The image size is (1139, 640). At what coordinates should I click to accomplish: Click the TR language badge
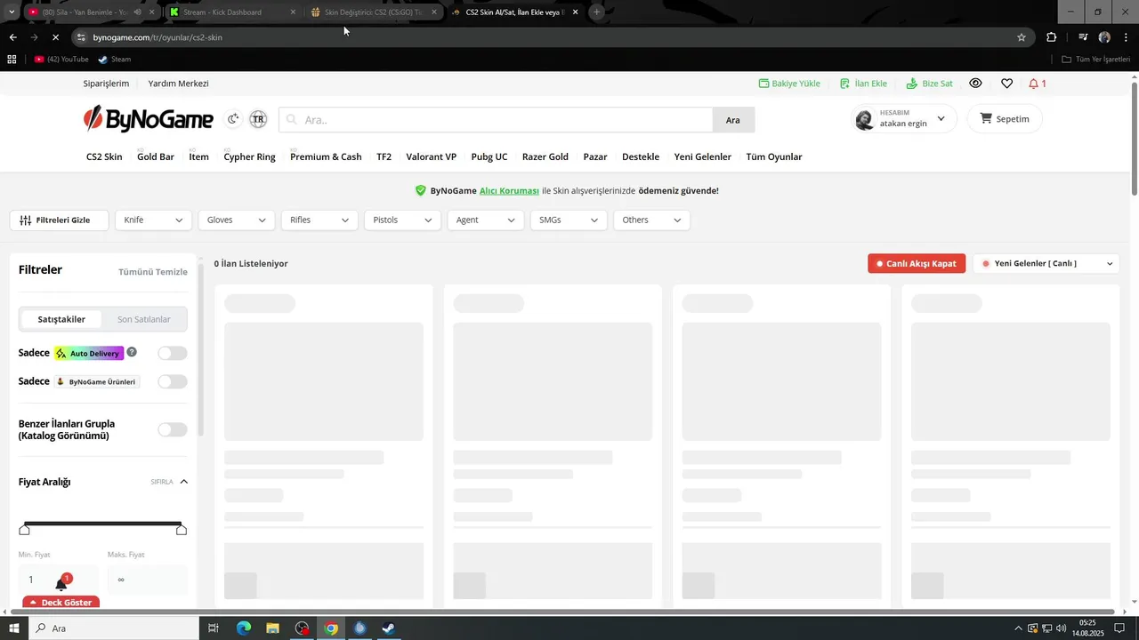[258, 119]
